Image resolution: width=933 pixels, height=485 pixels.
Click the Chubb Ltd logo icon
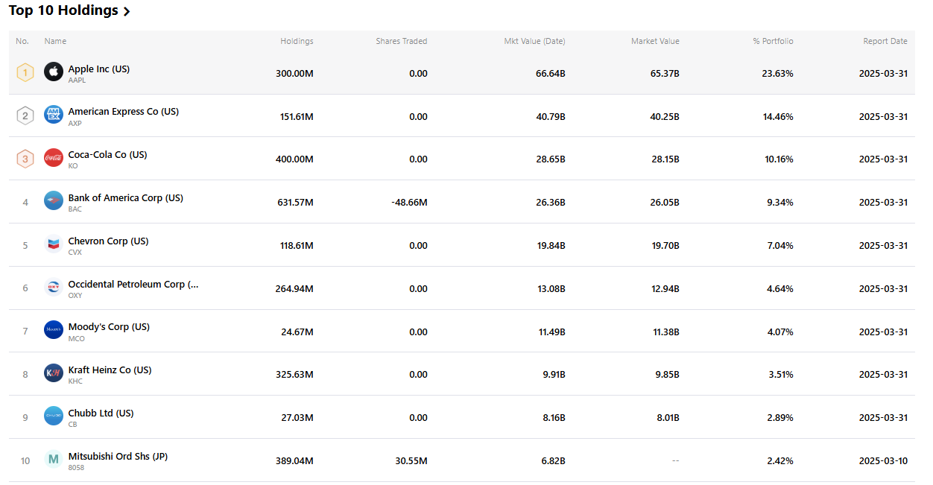tap(54, 416)
